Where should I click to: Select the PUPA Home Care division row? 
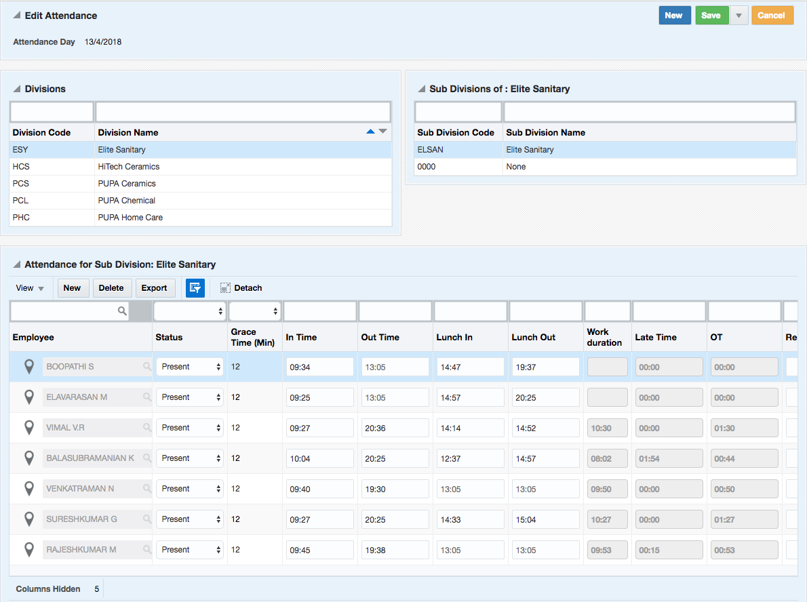201,218
